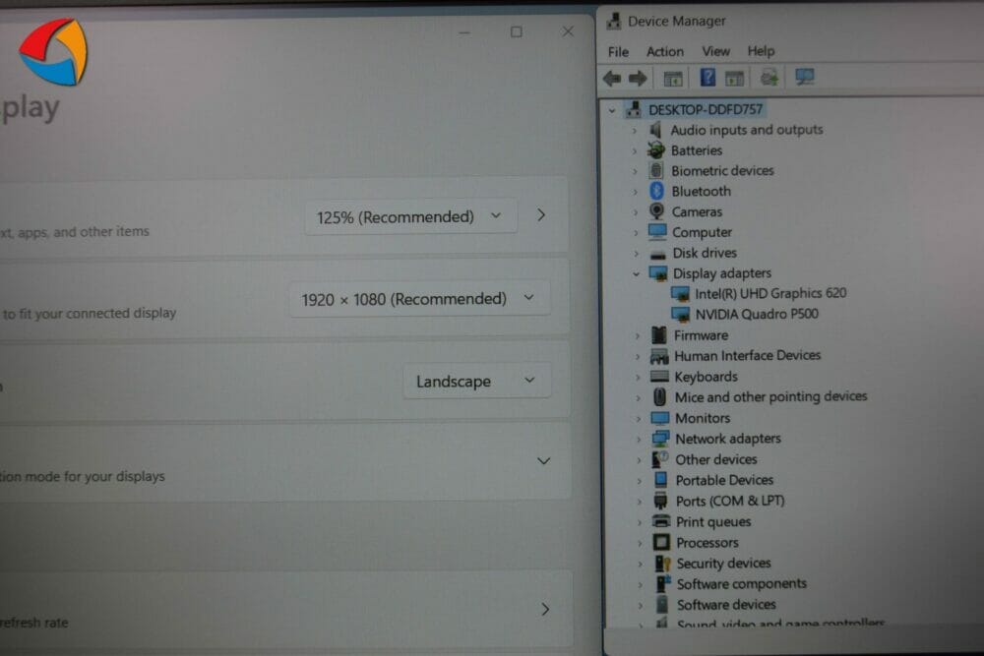Select the DESKTOP-DDFD757 computer name

pyautogui.click(x=706, y=110)
